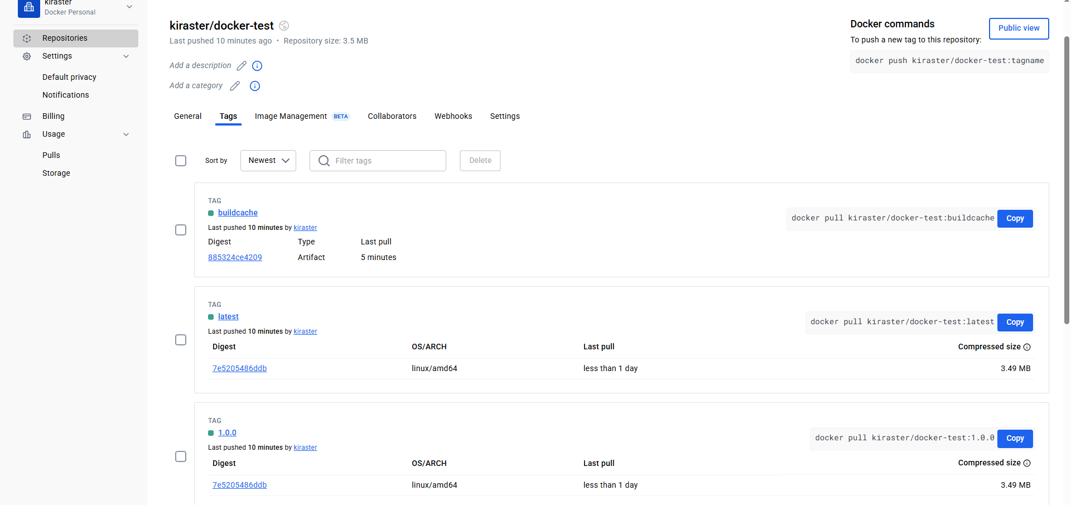Open the Storage usage page
This screenshot has width=1071, height=505.
[x=56, y=173]
